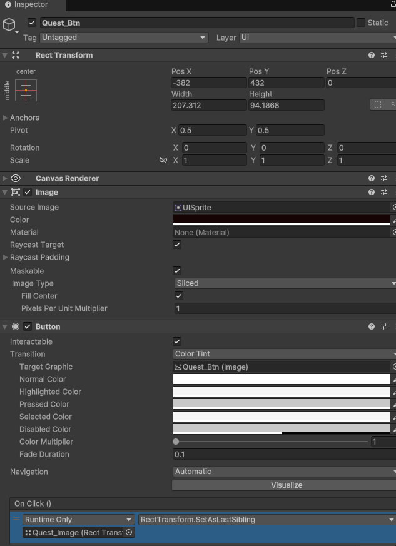This screenshot has width=396, height=546.
Task: Open Button component help icon
Action: pyautogui.click(x=372, y=326)
